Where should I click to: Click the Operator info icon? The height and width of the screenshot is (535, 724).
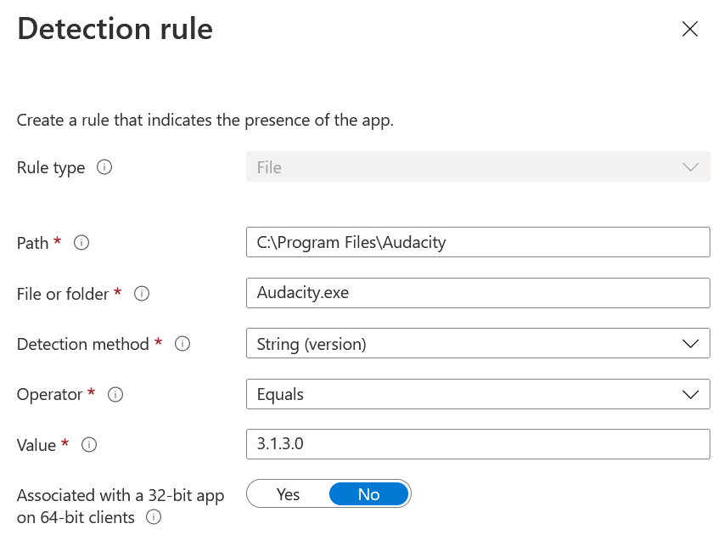click(x=116, y=395)
